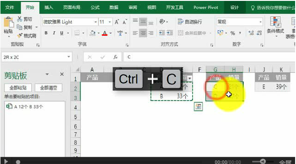Switch to the 插入 (Insert) tab

(x=49, y=8)
